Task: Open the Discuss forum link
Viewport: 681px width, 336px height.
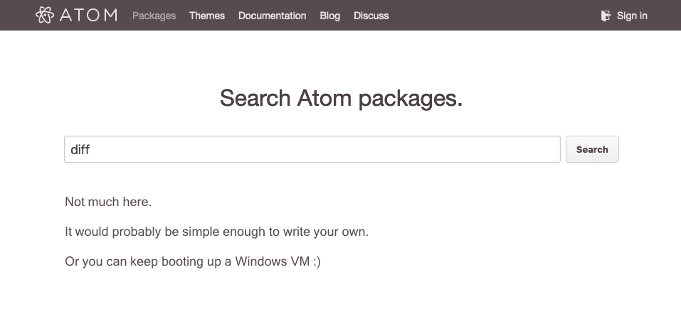Action: 371,16
